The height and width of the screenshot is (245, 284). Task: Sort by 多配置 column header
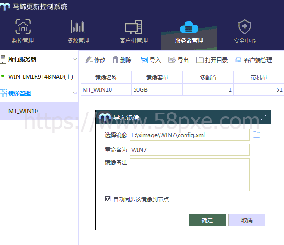(208, 78)
